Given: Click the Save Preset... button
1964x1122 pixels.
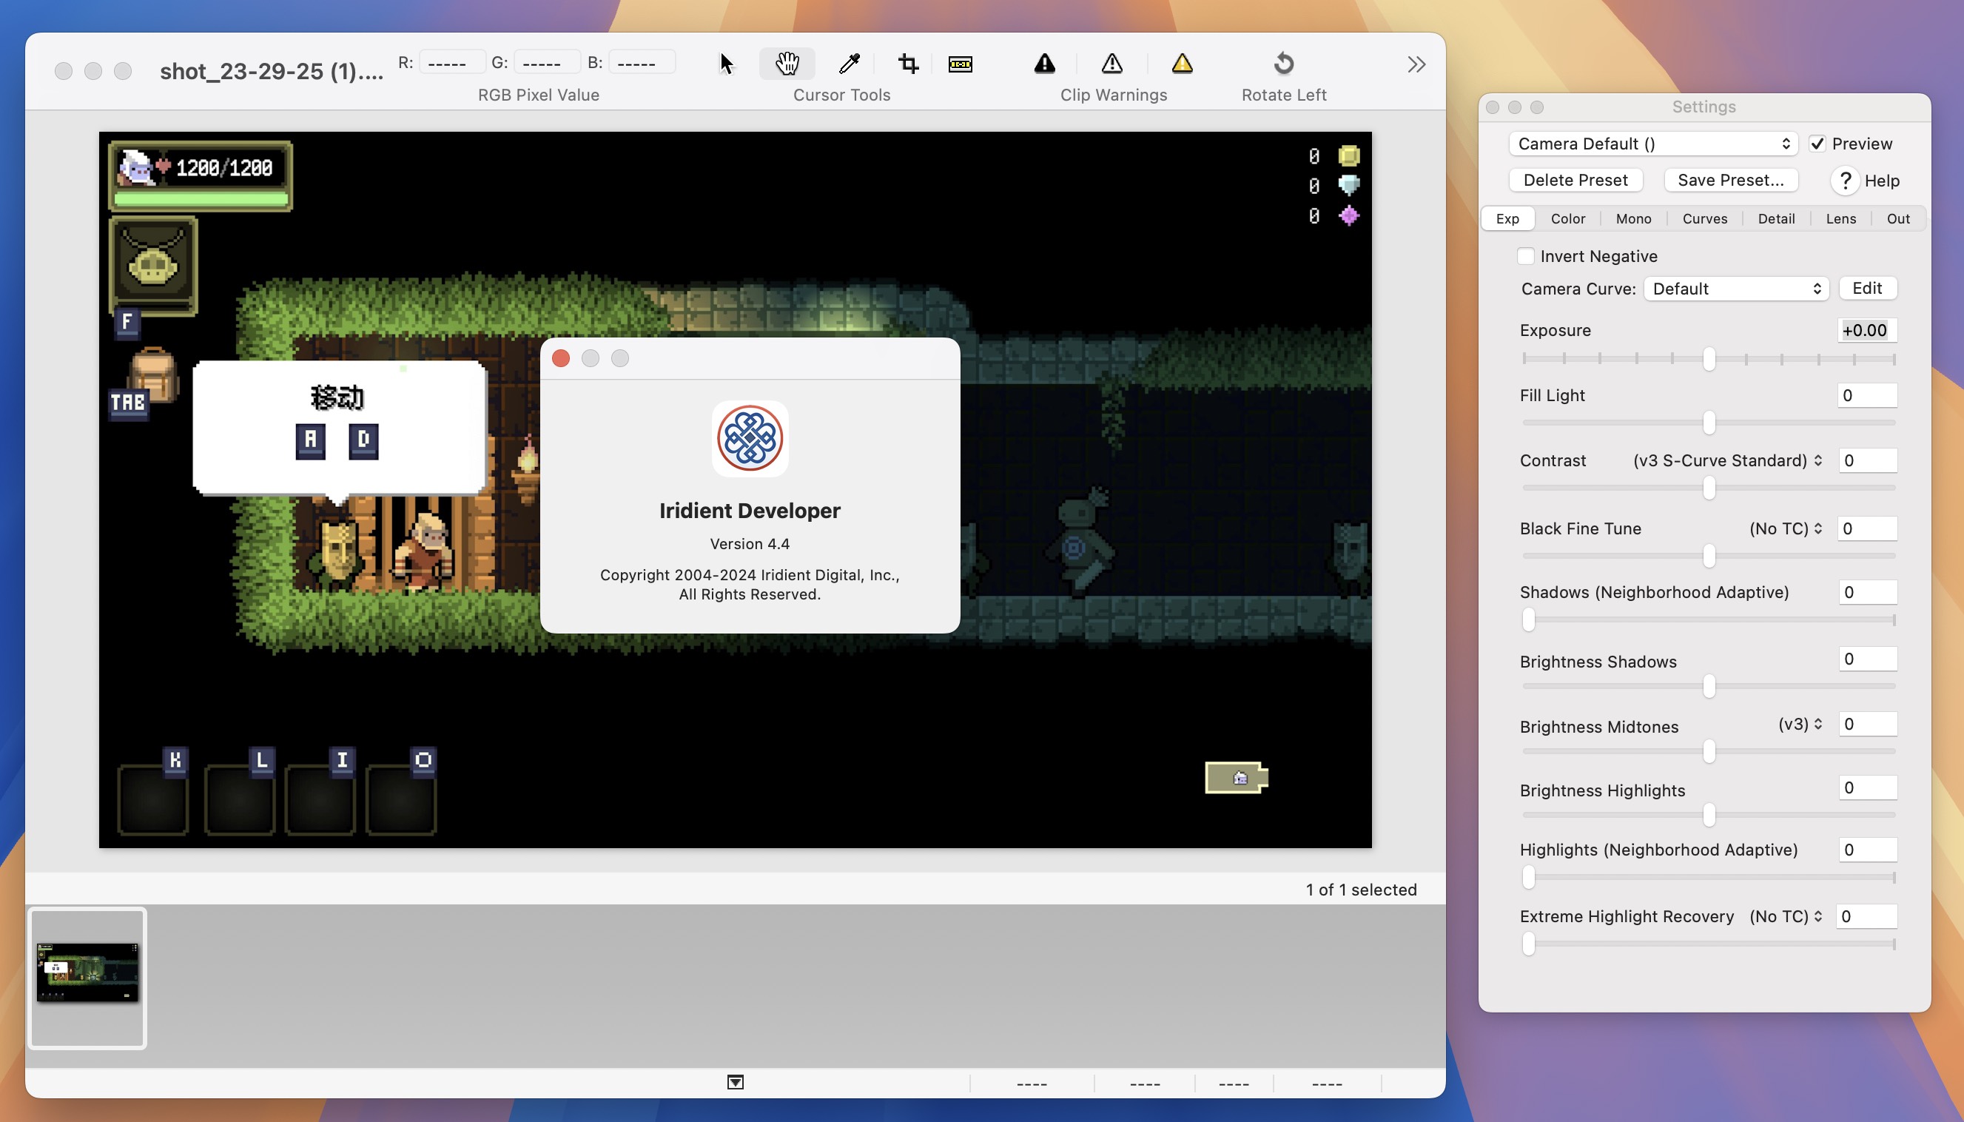Looking at the screenshot, I should click(1731, 181).
